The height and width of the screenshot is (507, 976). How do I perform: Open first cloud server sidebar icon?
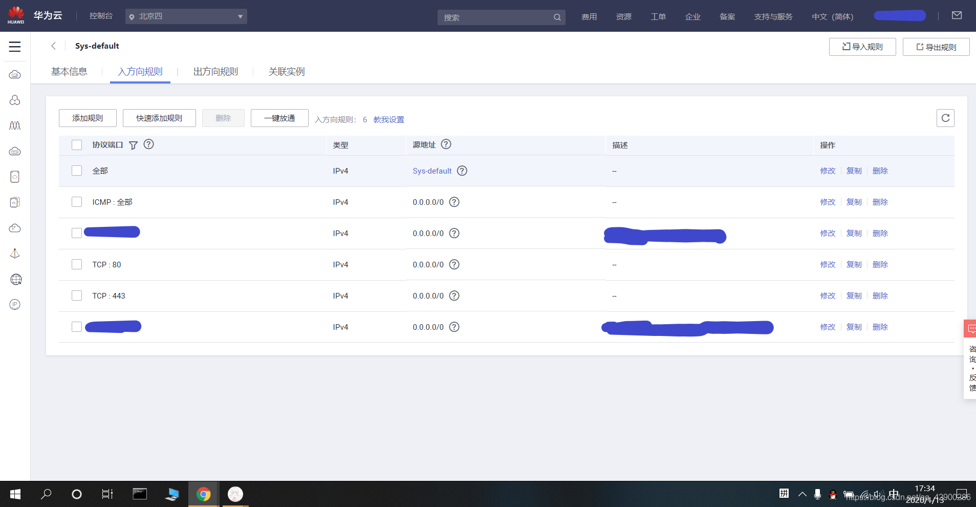(x=15, y=75)
